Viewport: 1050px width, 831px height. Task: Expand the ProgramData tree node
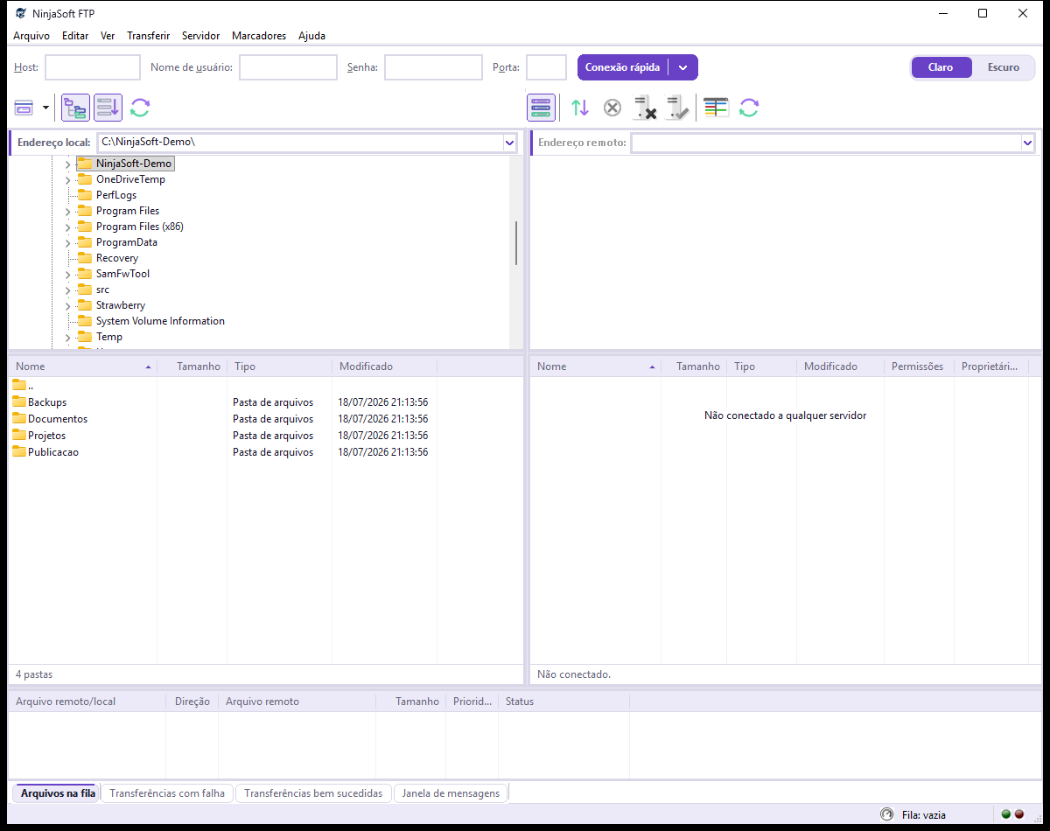[67, 243]
